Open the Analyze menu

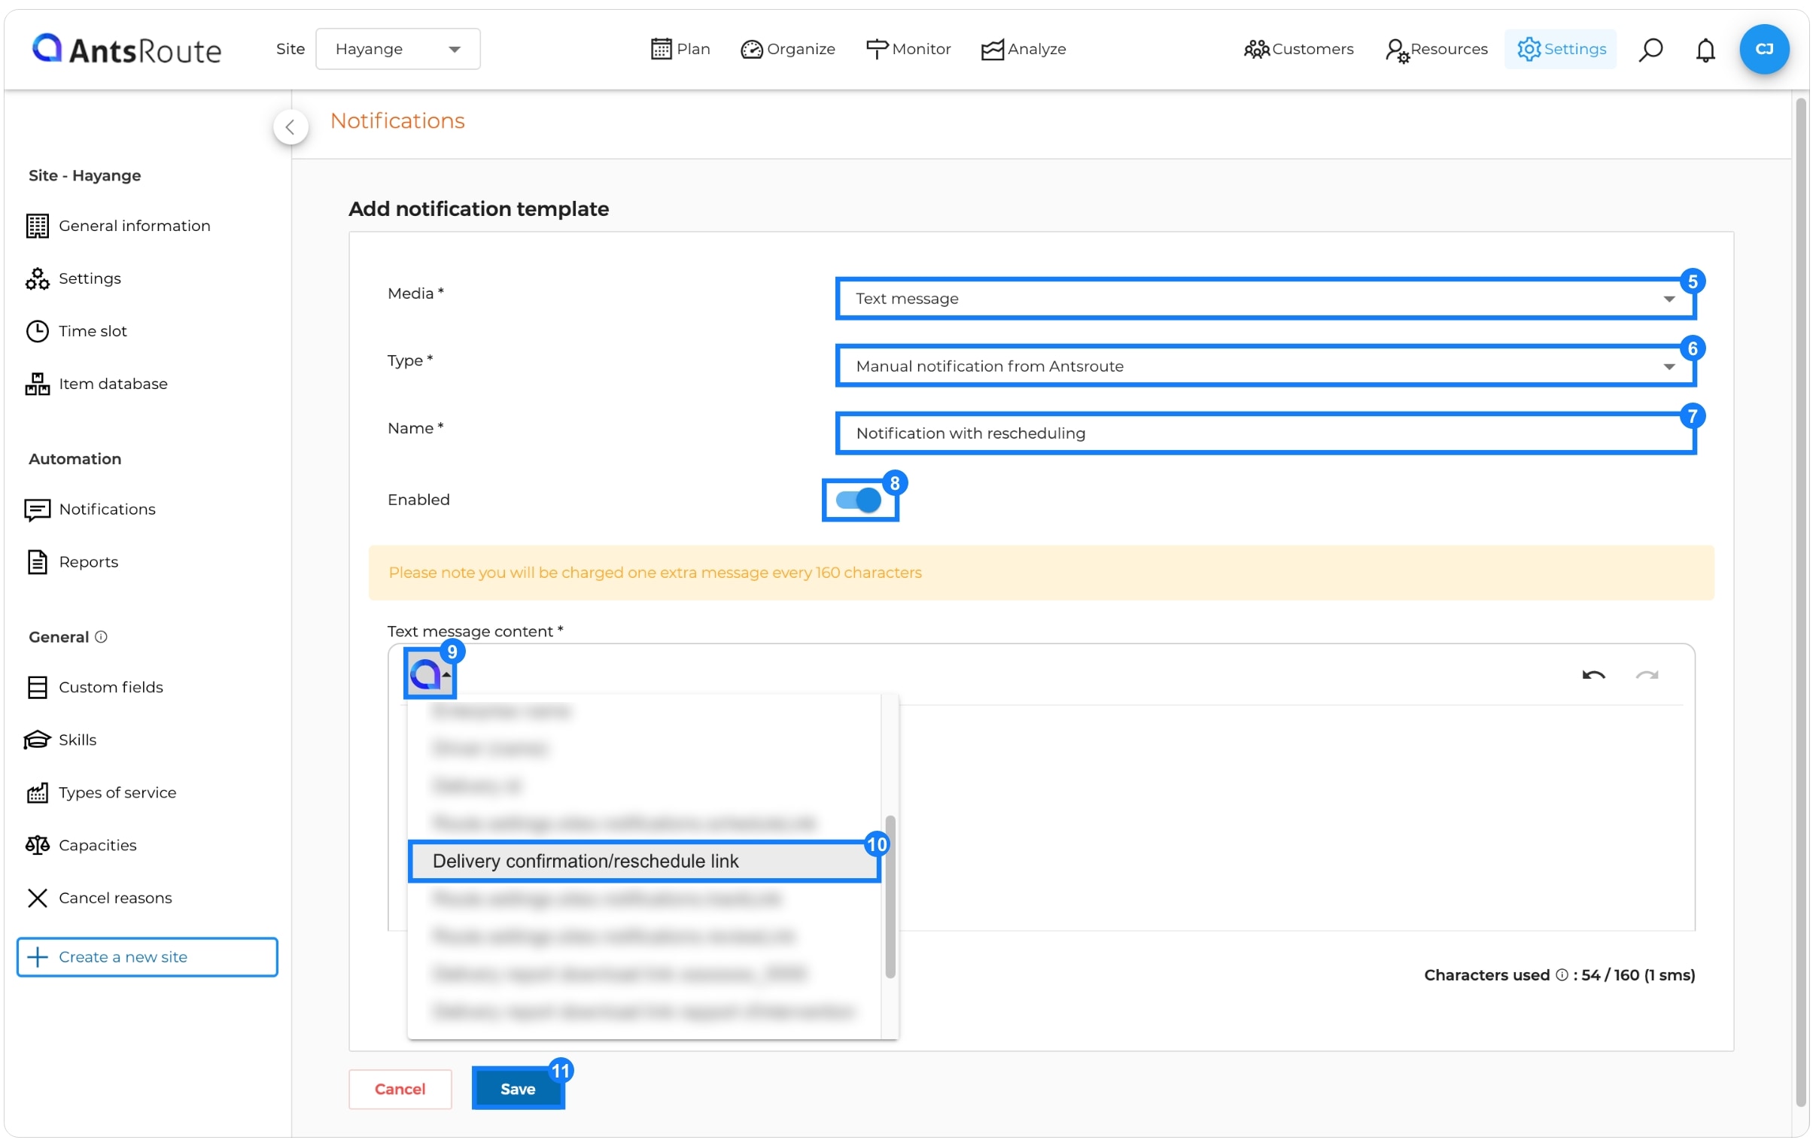point(1024,49)
